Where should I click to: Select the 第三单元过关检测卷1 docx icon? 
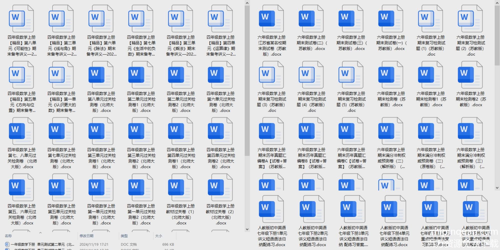[101, 131]
